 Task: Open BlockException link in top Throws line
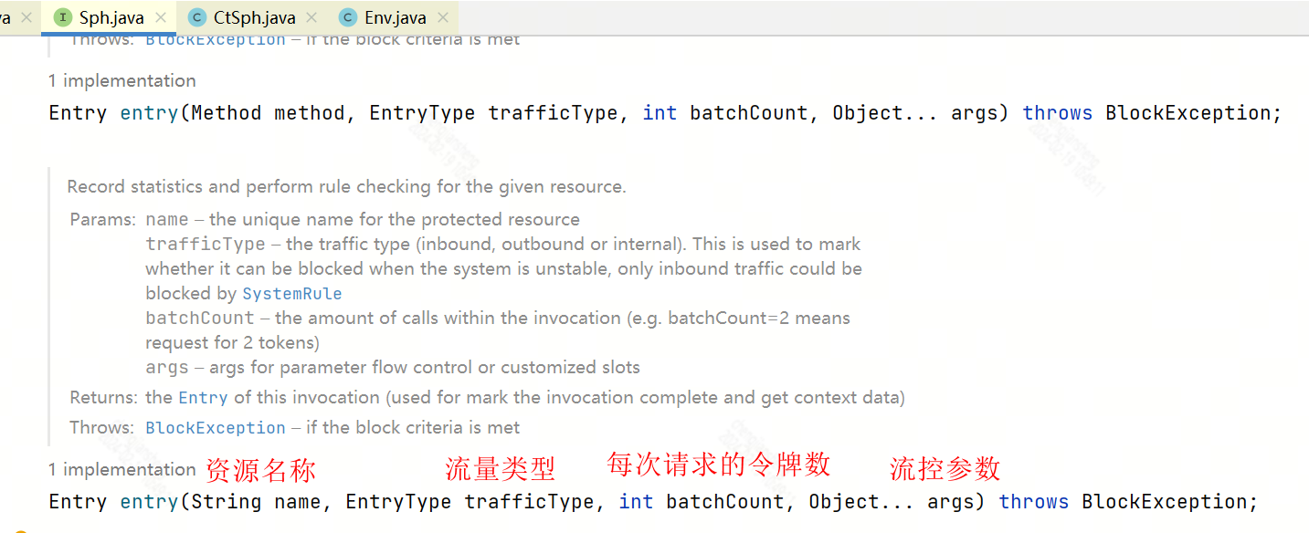pyautogui.click(x=216, y=40)
